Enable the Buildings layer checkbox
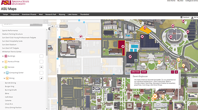Image resolution: width=198 pixels, height=110 pixels. pos(41,56)
